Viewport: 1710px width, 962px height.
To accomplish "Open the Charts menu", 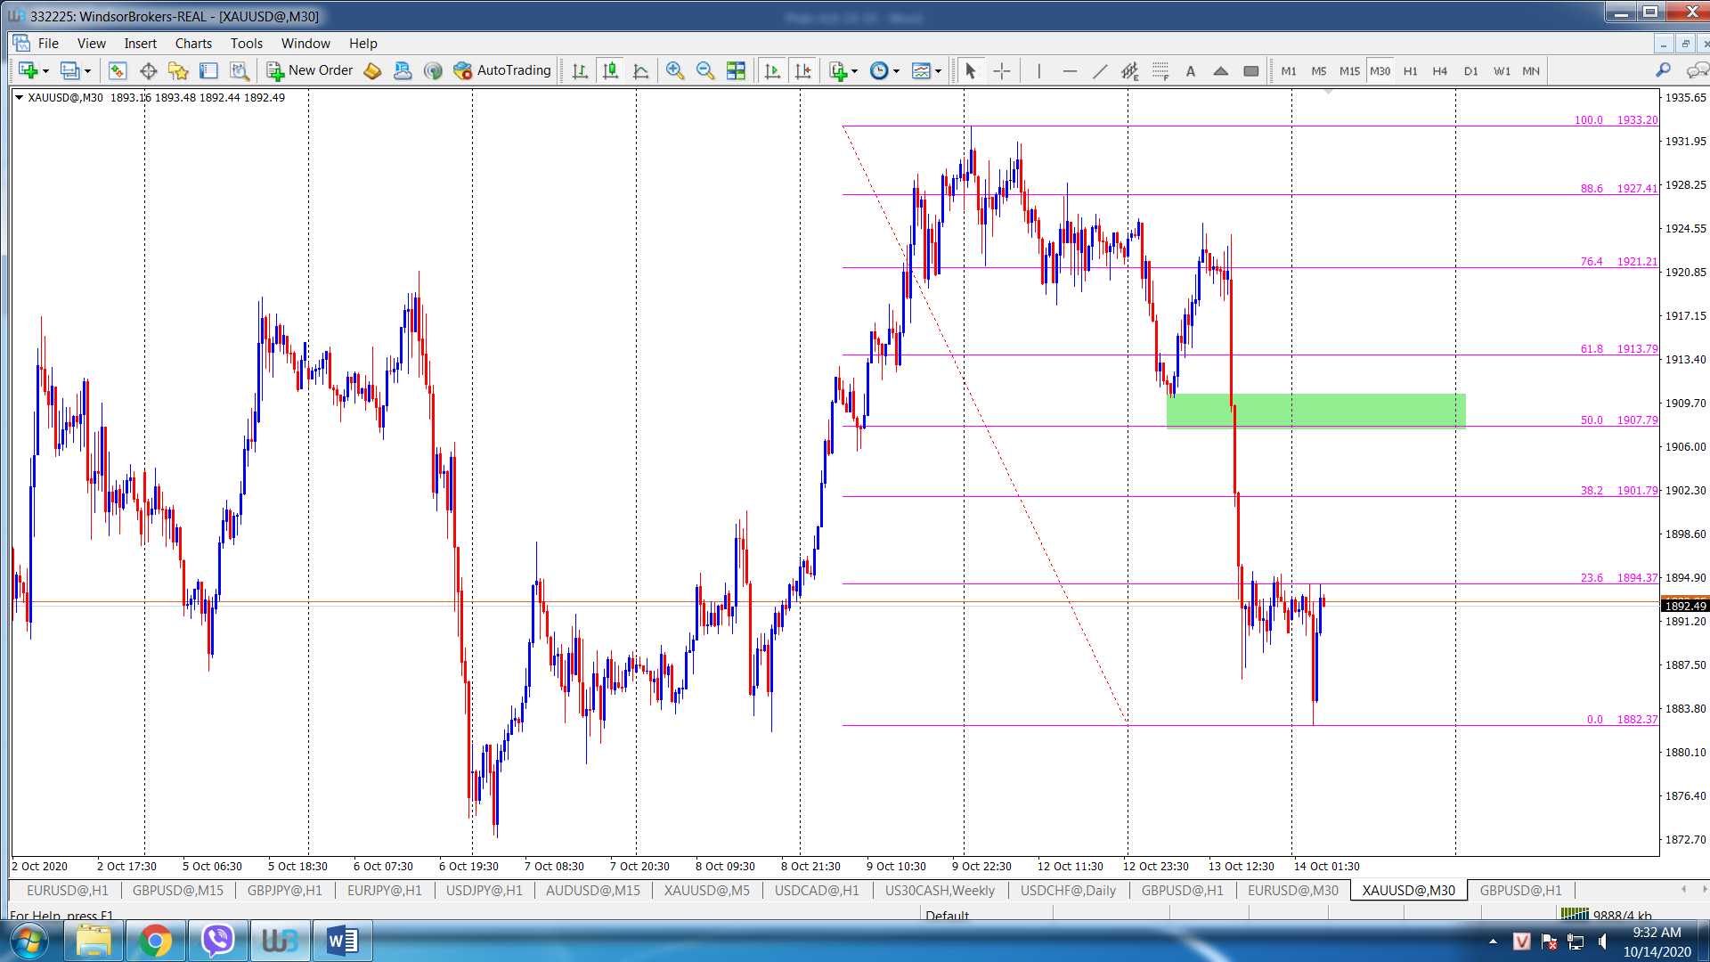I will pyautogui.click(x=193, y=43).
